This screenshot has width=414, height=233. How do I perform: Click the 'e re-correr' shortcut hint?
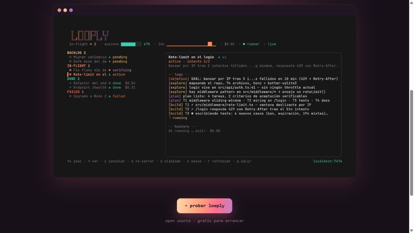[143, 161]
